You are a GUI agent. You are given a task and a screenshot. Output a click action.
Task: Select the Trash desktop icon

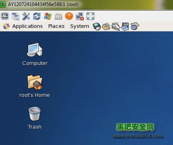pyautogui.click(x=35, y=114)
